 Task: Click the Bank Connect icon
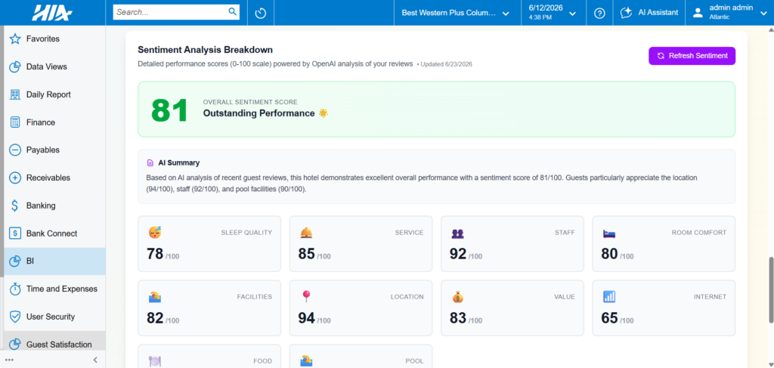[x=15, y=233]
